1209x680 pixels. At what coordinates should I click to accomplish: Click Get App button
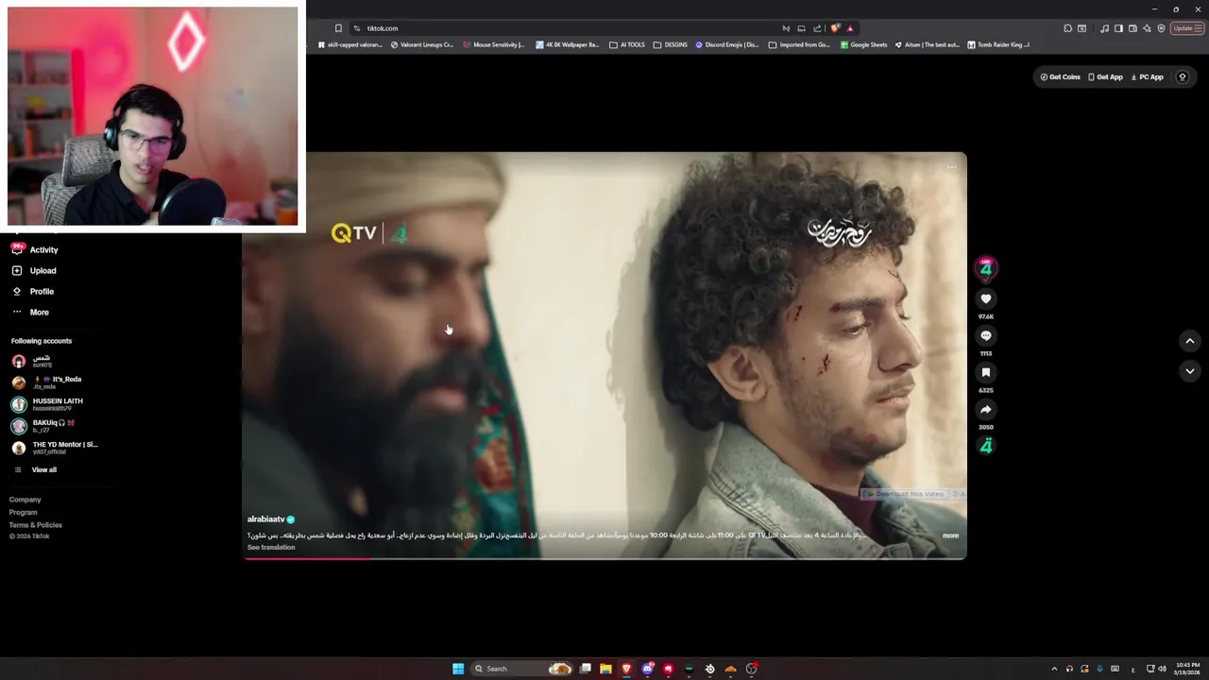tap(1105, 76)
